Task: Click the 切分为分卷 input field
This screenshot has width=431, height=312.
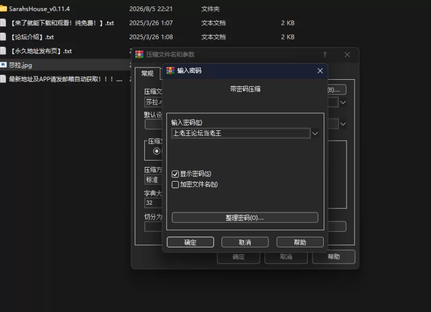Action: 154,227
